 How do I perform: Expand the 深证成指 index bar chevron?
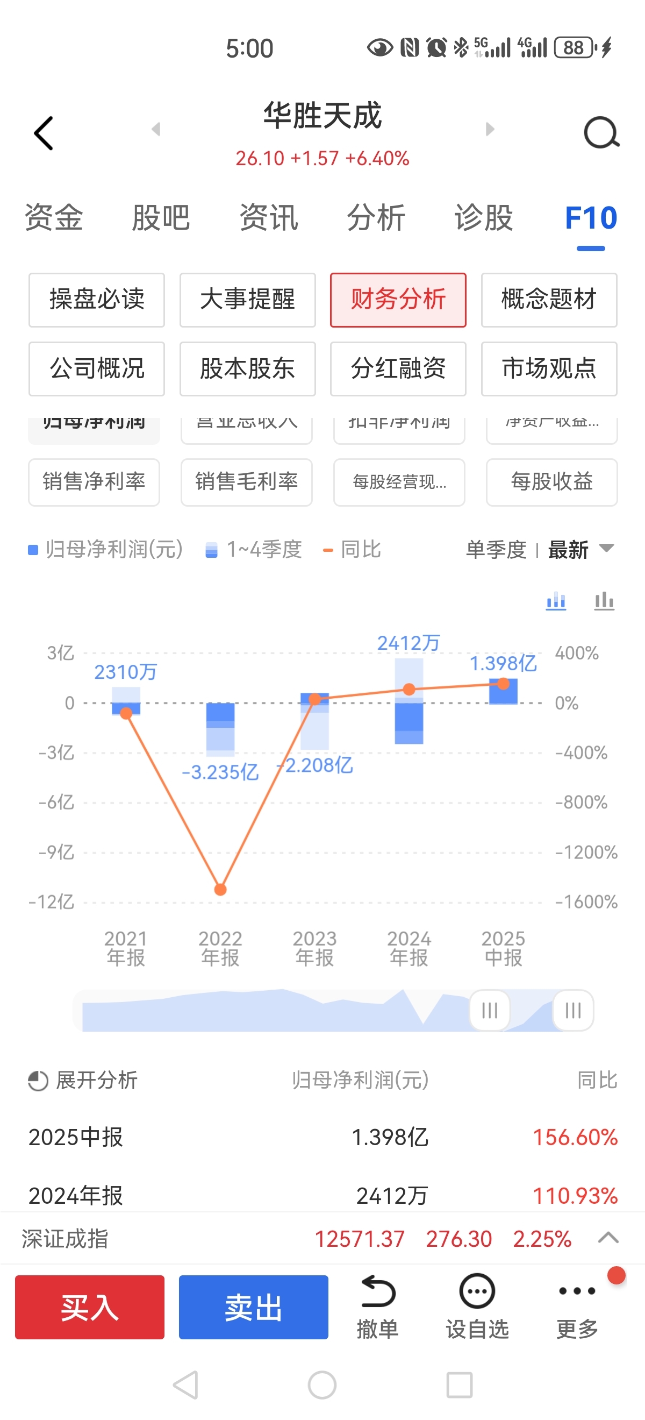click(608, 1238)
